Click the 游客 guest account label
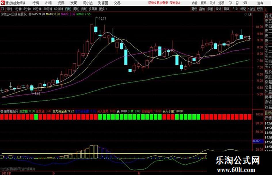 (260, 3)
